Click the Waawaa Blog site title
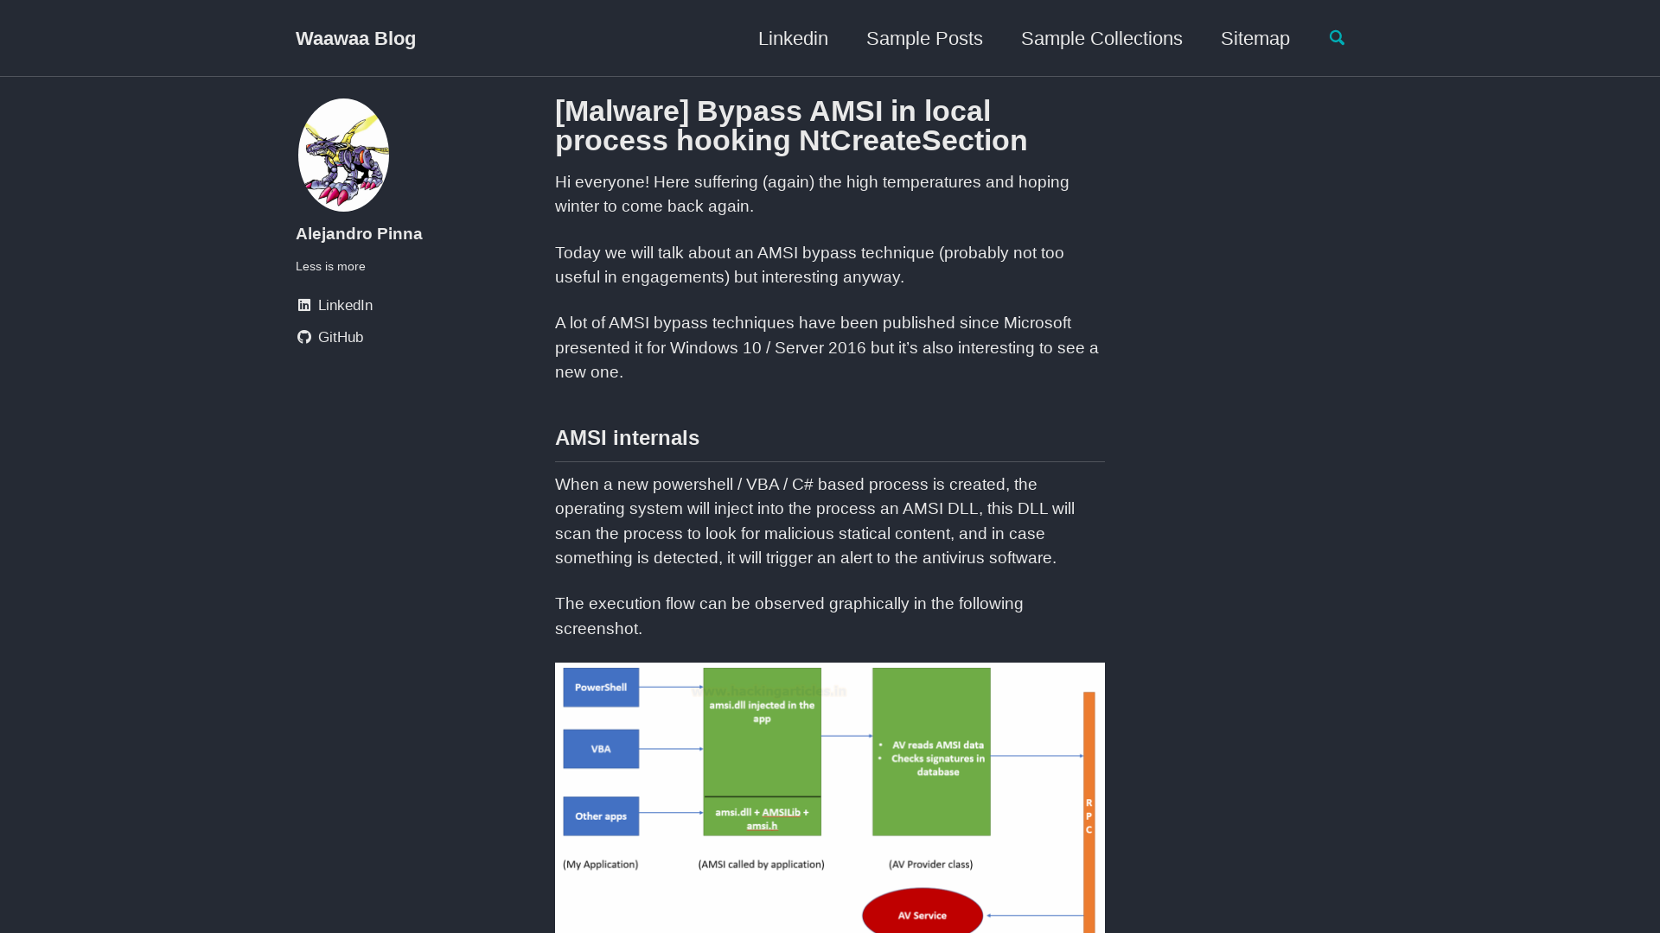The height and width of the screenshot is (933, 1660). click(x=355, y=38)
